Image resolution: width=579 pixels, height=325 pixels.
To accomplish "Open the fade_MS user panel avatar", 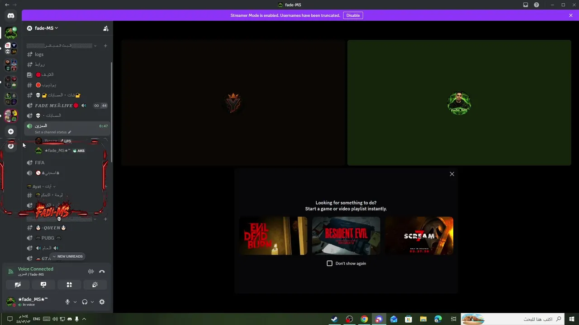I will tap(11, 302).
